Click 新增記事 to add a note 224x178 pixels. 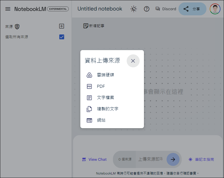(94, 26)
